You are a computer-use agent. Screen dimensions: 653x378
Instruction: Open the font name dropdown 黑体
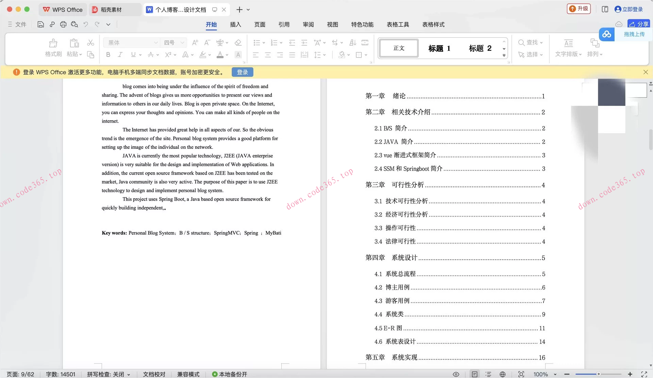[156, 43]
